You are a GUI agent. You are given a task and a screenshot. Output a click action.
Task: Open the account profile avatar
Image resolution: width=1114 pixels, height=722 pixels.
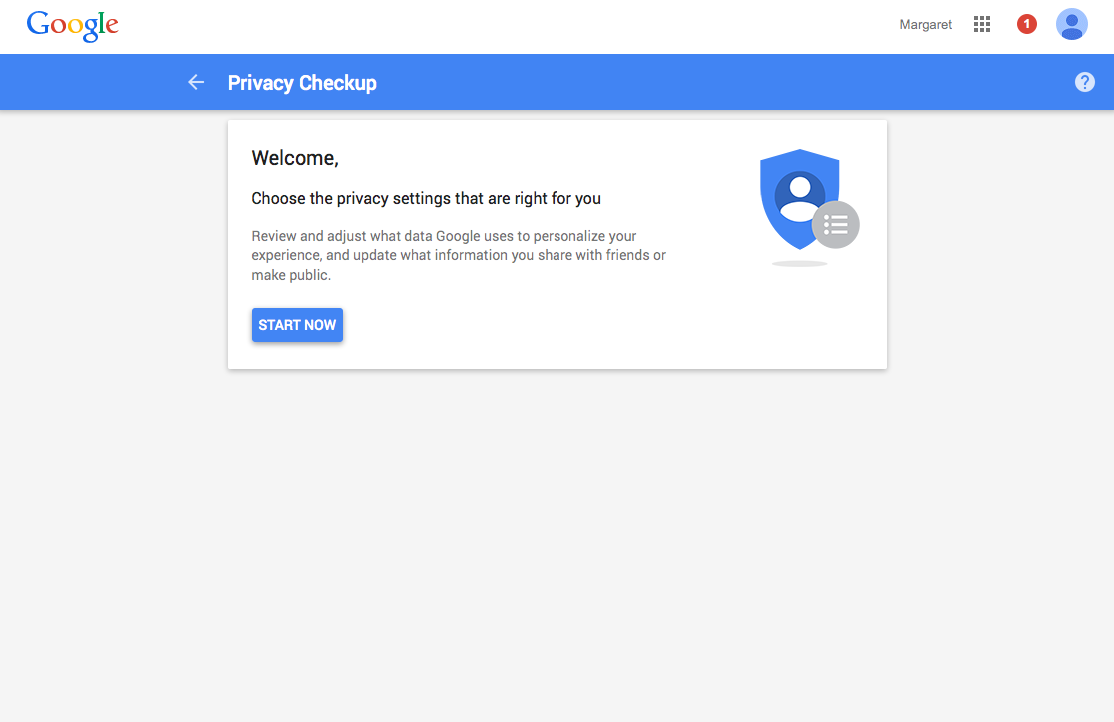(x=1072, y=24)
